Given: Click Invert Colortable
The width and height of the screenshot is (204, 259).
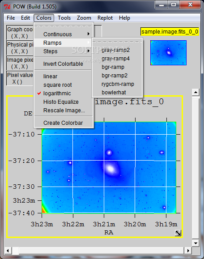Looking at the screenshot, I should [64, 64].
